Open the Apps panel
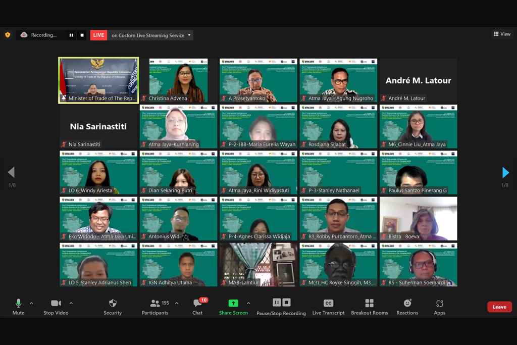The height and width of the screenshot is (345, 517). (439, 306)
